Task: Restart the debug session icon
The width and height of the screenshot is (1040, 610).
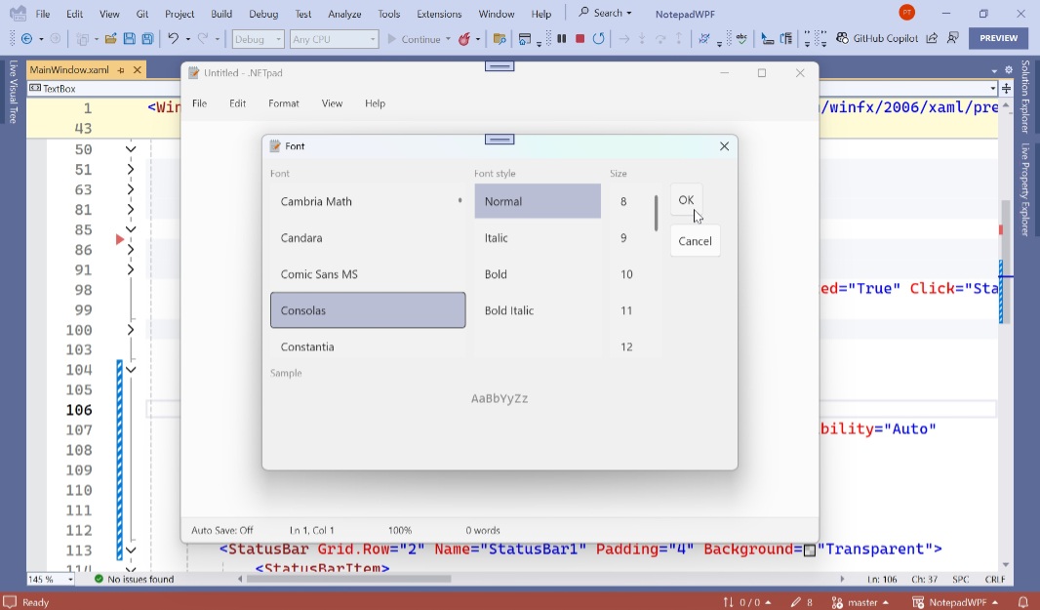Action: (598, 39)
